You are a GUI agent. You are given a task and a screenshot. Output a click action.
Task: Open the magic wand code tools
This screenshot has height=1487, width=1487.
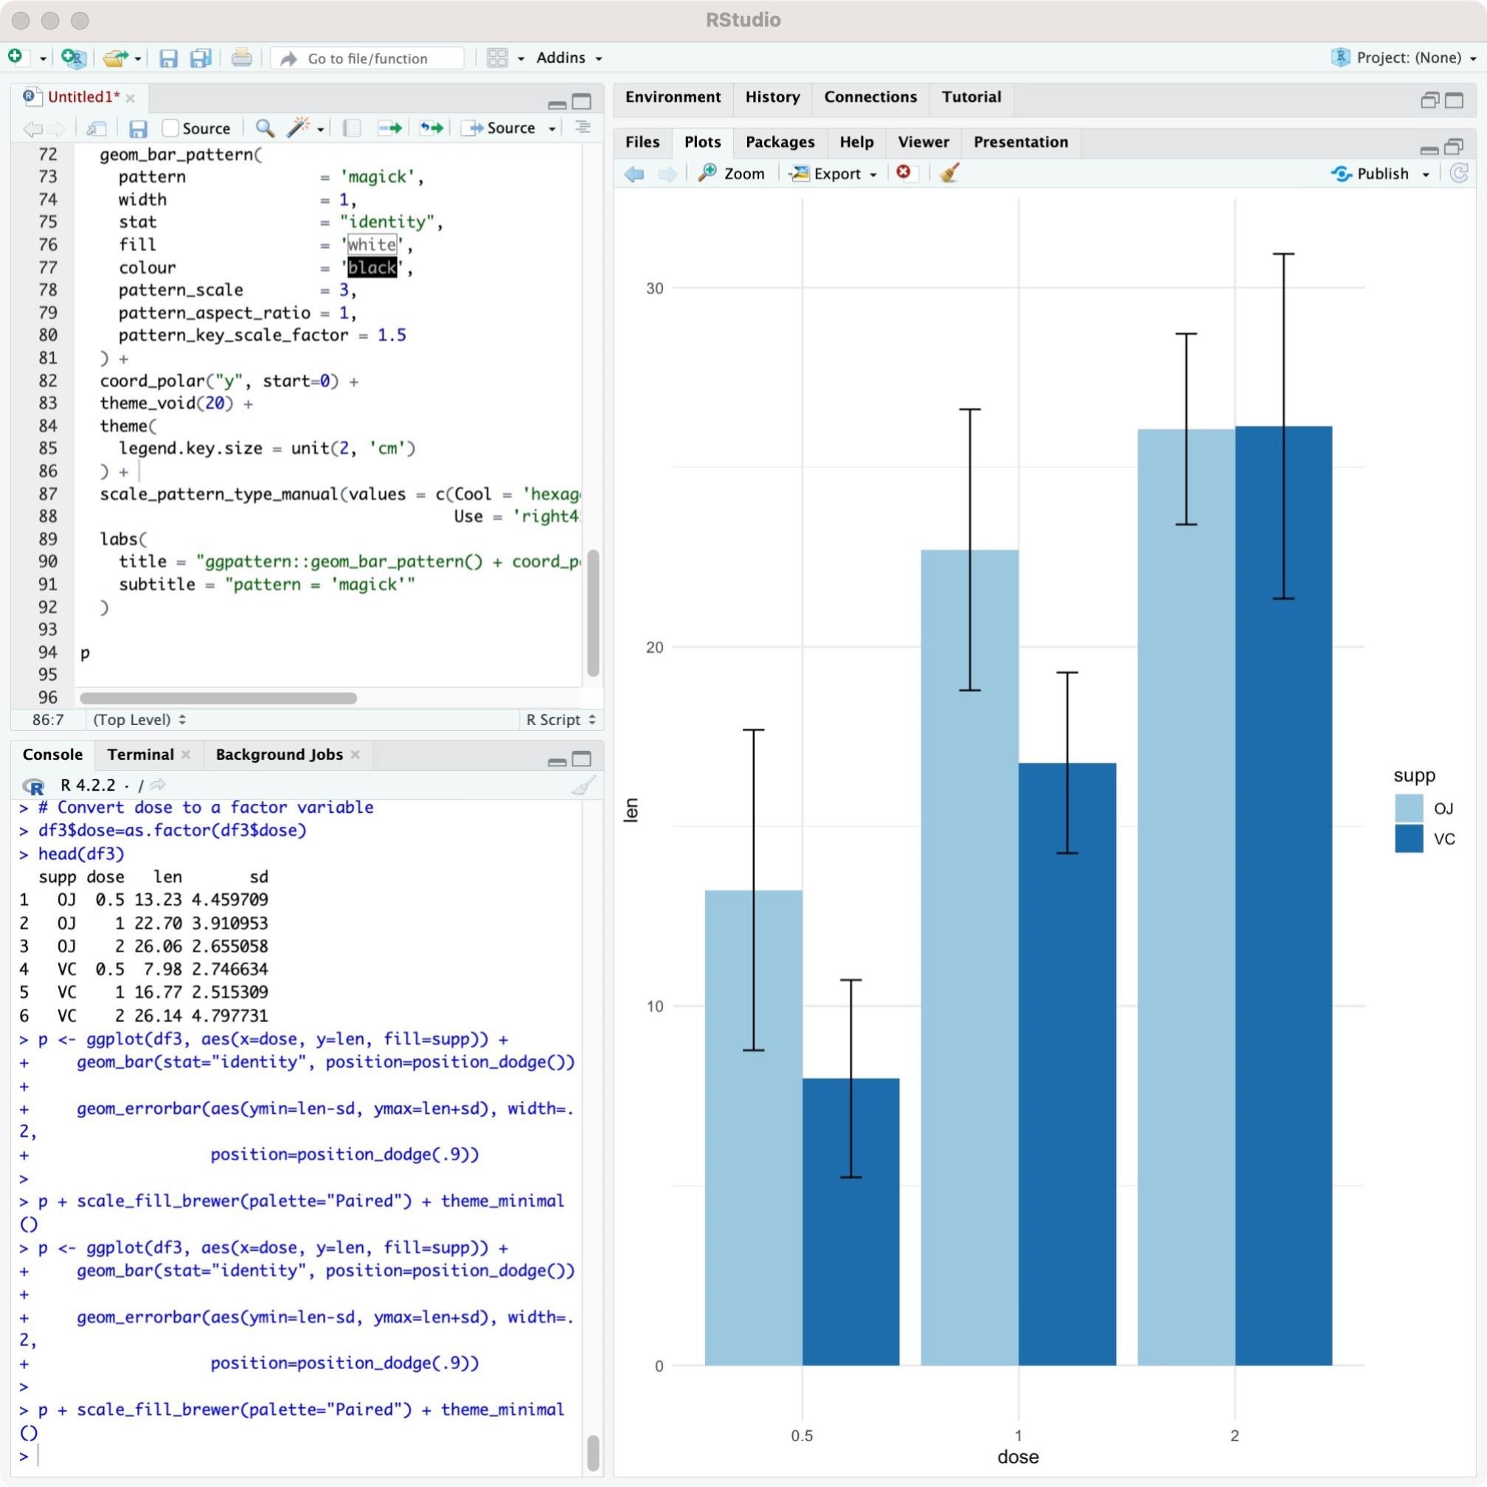[298, 128]
